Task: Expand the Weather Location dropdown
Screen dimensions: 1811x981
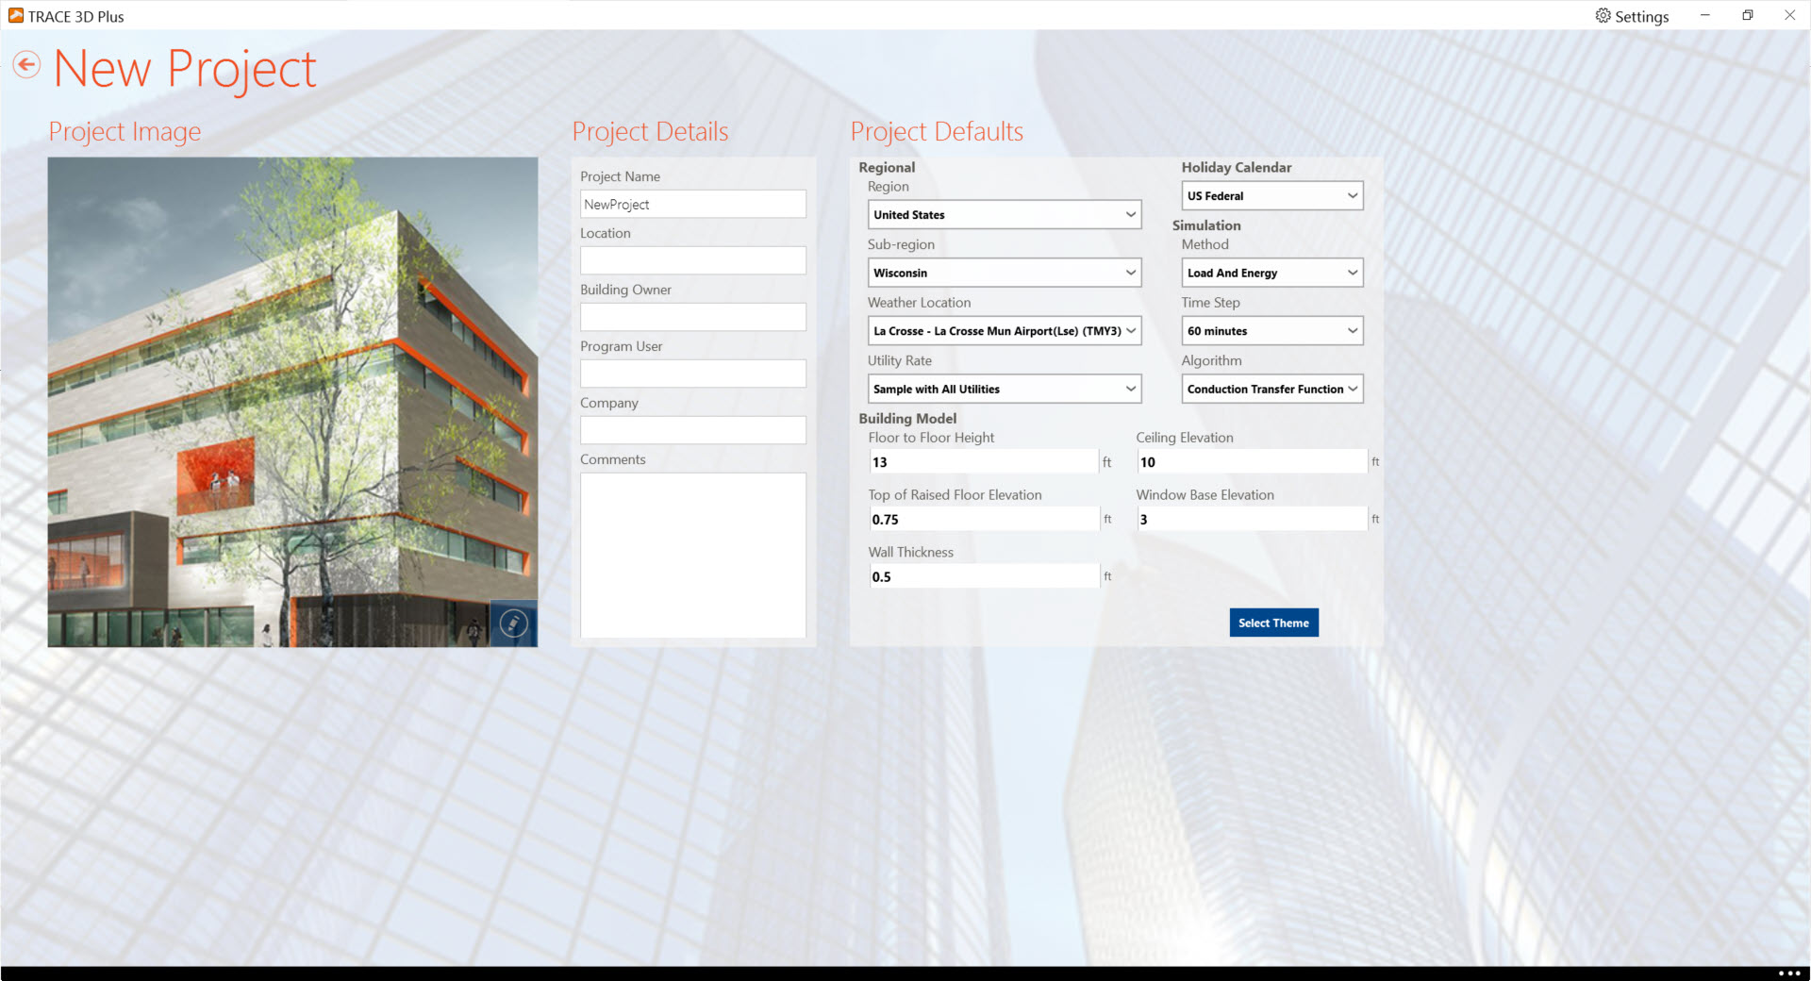Action: [1004, 331]
